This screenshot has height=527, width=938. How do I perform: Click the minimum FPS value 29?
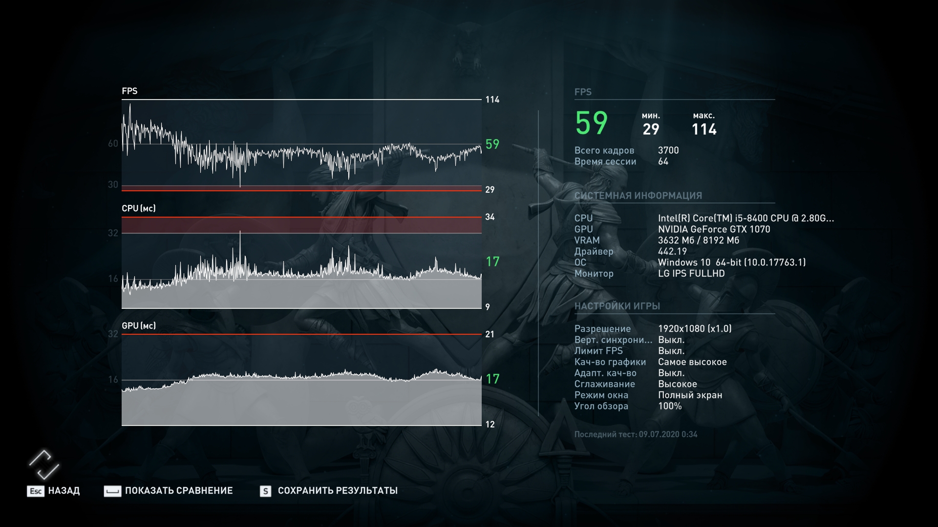pyautogui.click(x=651, y=129)
